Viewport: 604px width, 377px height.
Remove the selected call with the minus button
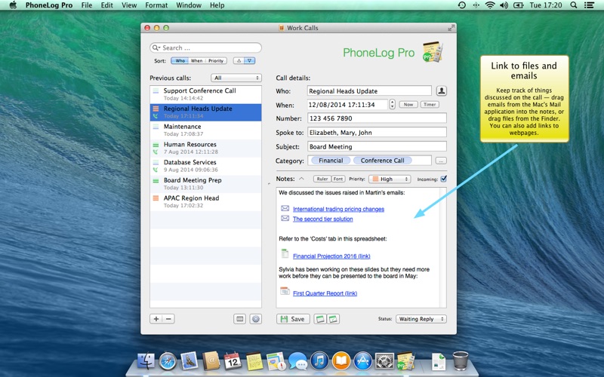168,319
